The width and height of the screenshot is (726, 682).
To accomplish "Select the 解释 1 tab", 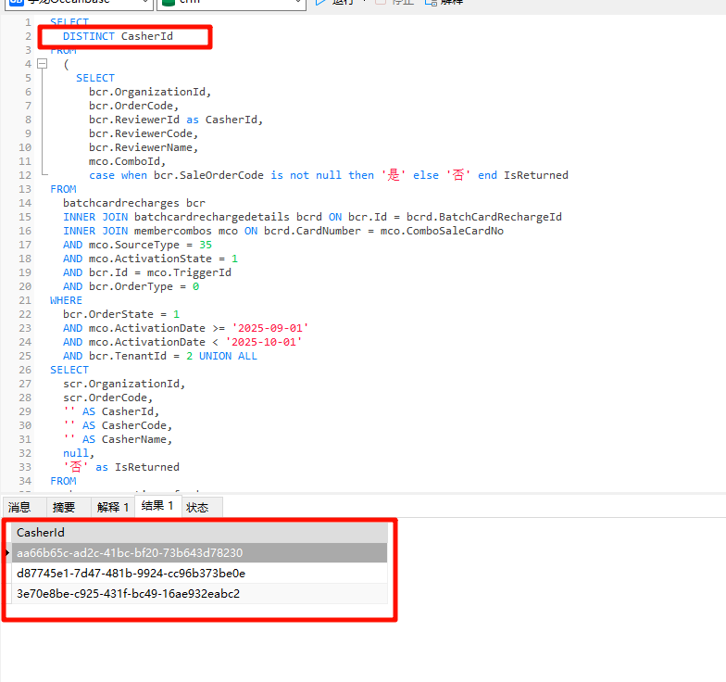I will pos(113,507).
